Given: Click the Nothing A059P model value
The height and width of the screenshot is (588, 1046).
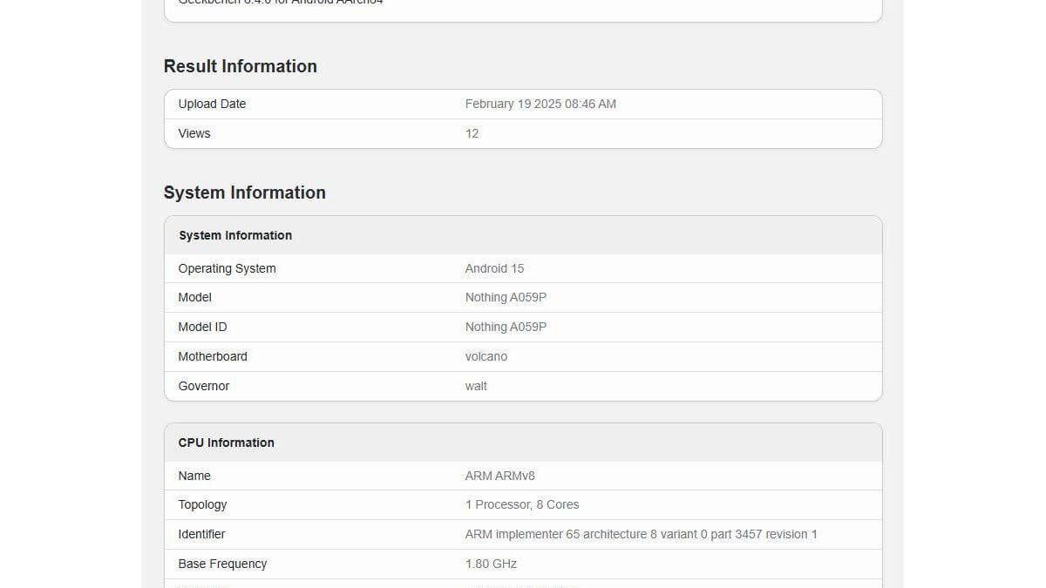Looking at the screenshot, I should pos(506,297).
